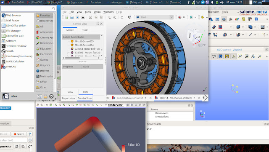Open the Macro menu in FreeCAD

[x=97, y=12]
